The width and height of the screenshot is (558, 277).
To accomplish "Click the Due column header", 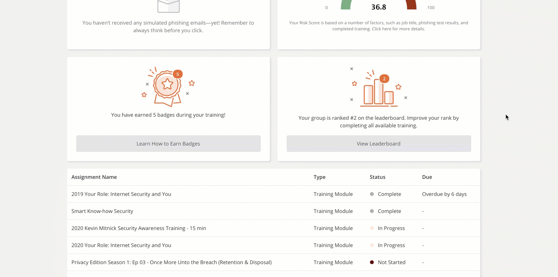I will point(427,177).
